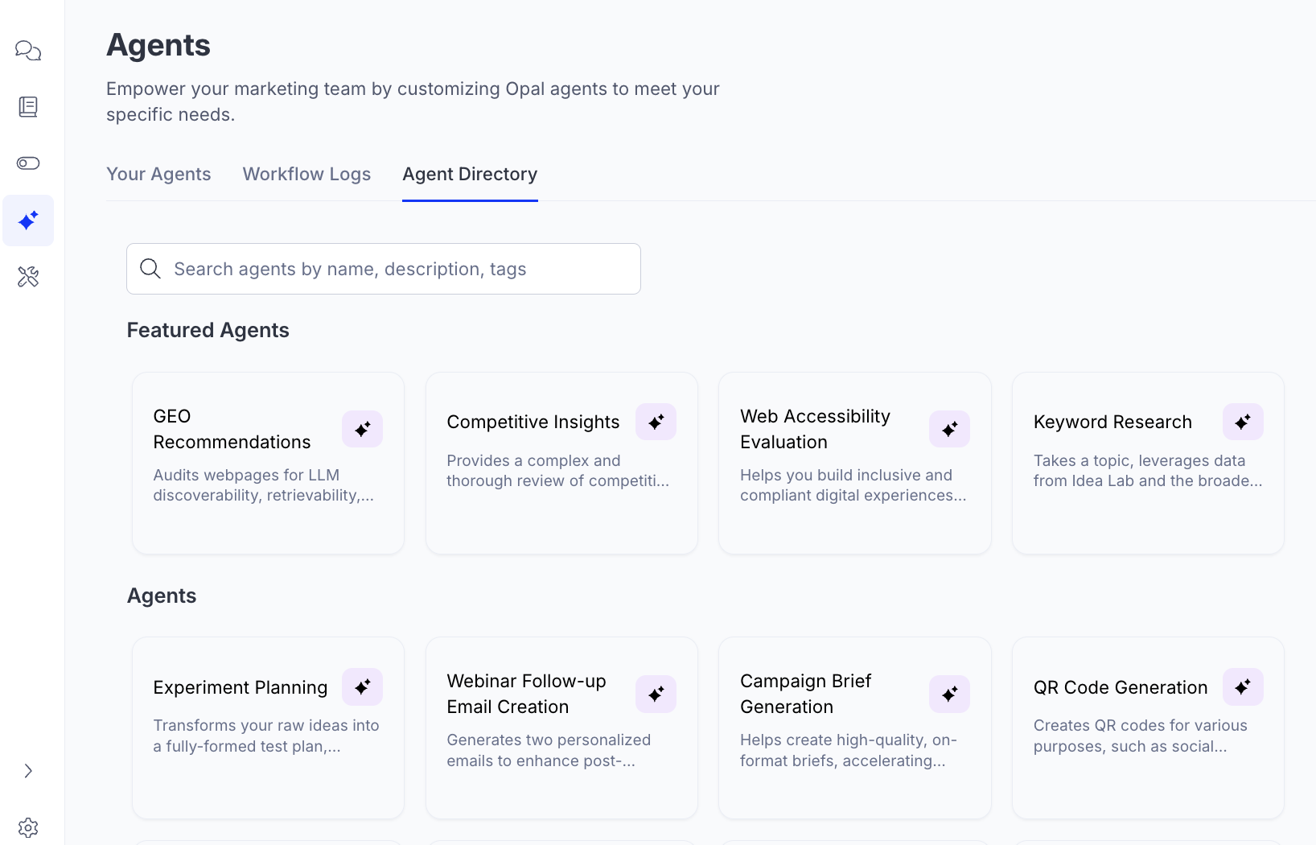Click the feature toggle sidebar icon
This screenshot has height=845, width=1316.
(x=28, y=163)
